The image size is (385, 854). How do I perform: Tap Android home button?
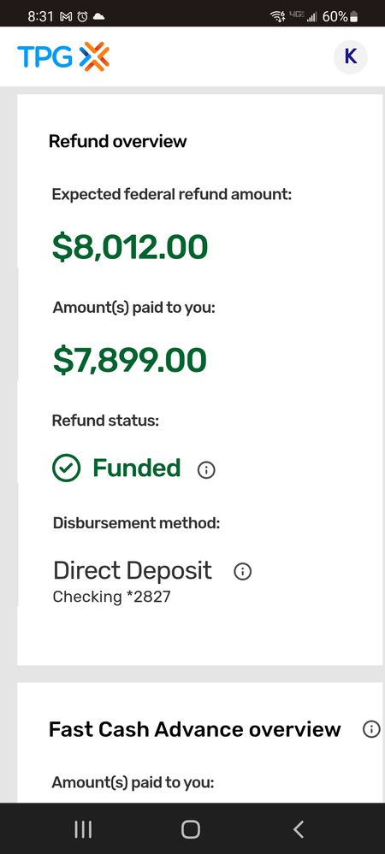coord(191,829)
